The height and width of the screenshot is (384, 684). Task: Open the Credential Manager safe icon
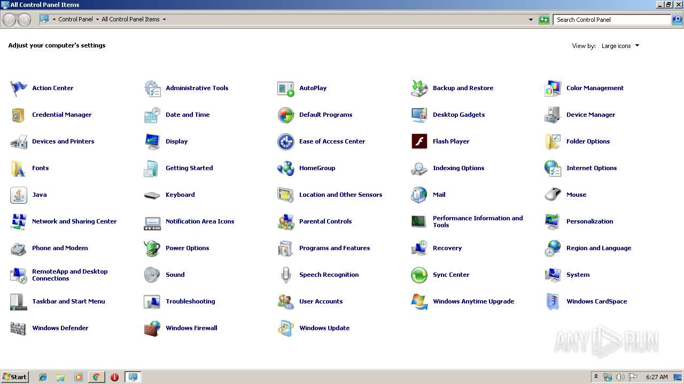pos(19,115)
